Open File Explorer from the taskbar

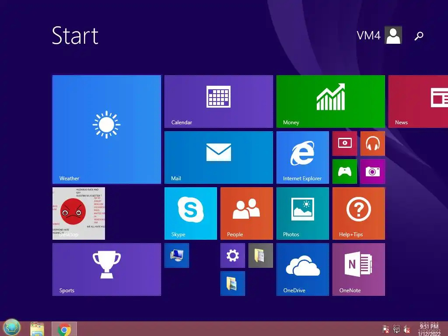point(37,329)
